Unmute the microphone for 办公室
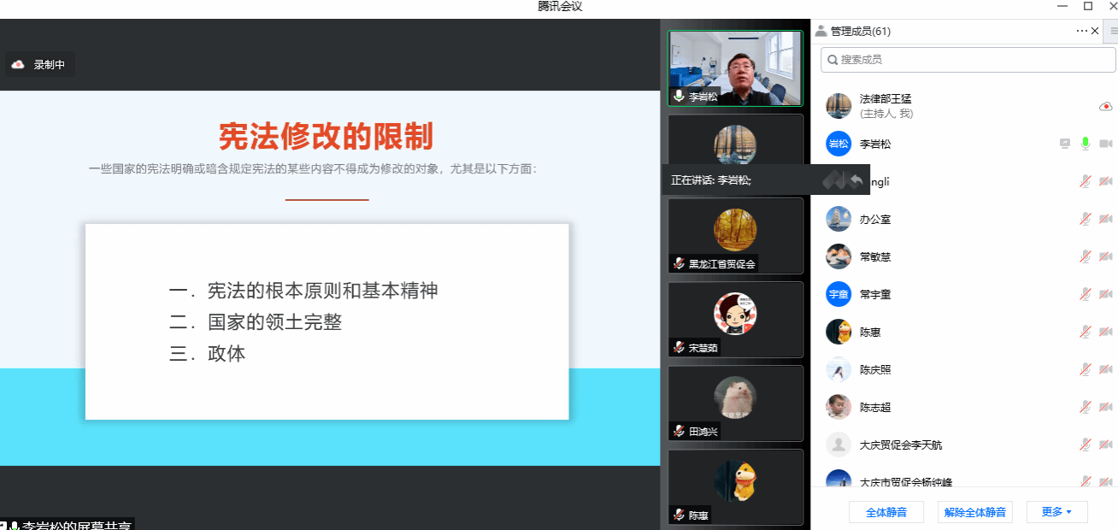 coord(1086,219)
